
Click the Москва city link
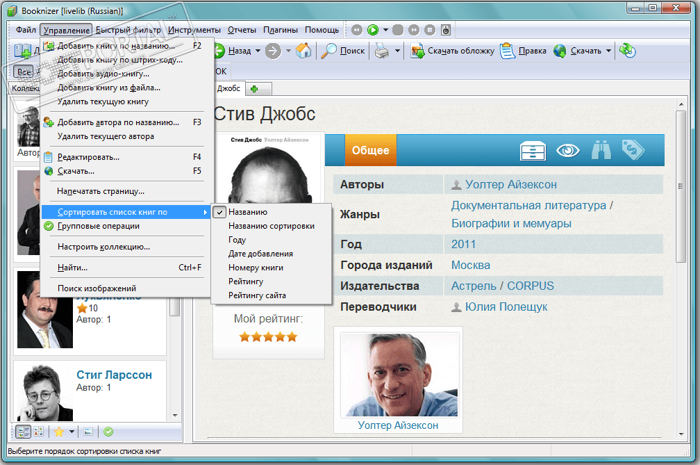pyautogui.click(x=471, y=266)
